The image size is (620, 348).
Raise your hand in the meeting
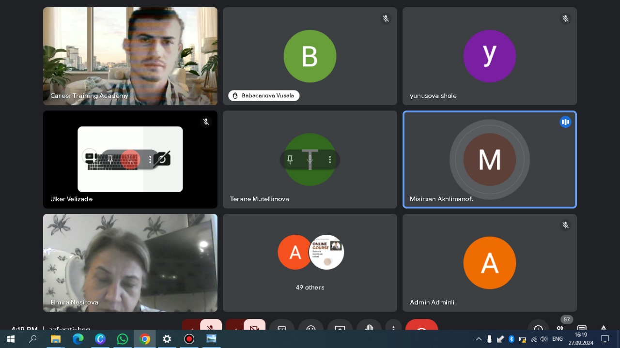pyautogui.click(x=369, y=327)
